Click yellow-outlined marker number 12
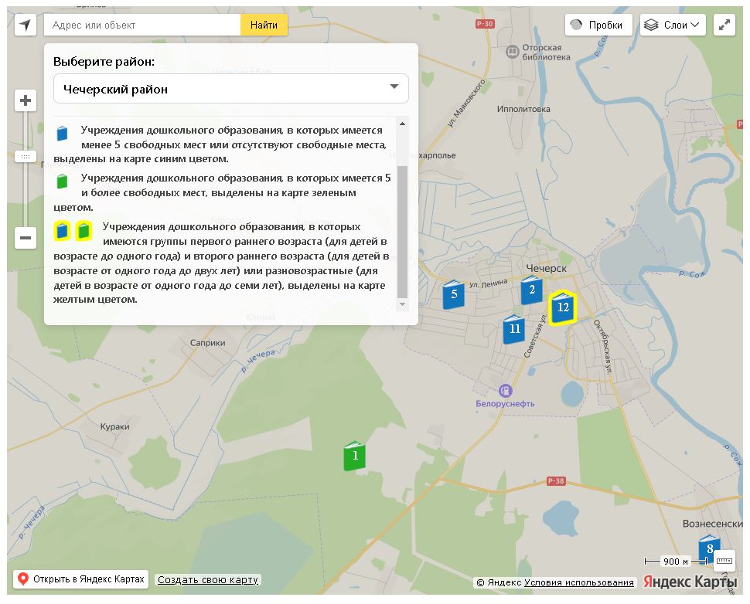Screen dimensions: 750x604 pyautogui.click(x=562, y=307)
